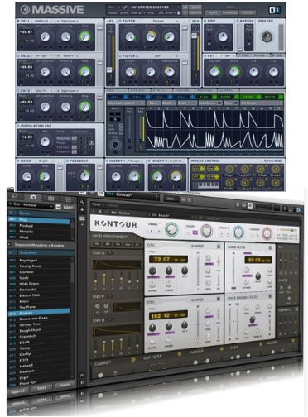Toggle the Filter 2 power button
Viewport: 308px width, 417px height.
coord(120,56)
